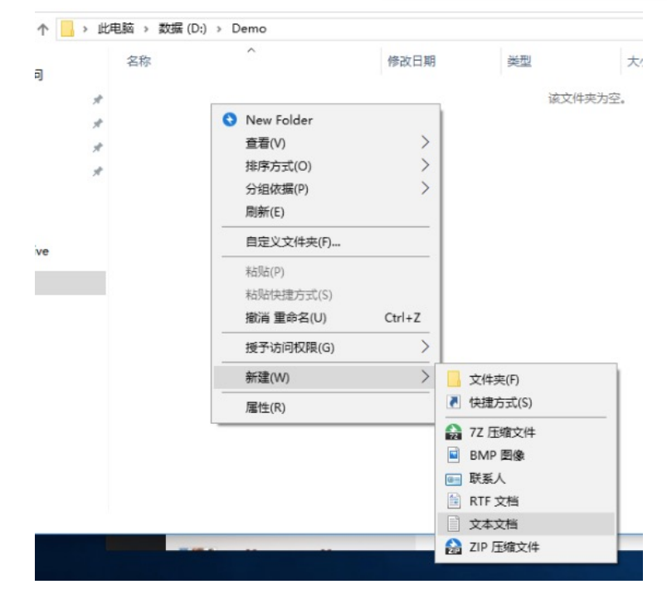Viewport: 667px width, 594px height.
Task: Click the Ctrl+Z shortcut label
Action: pos(402,318)
